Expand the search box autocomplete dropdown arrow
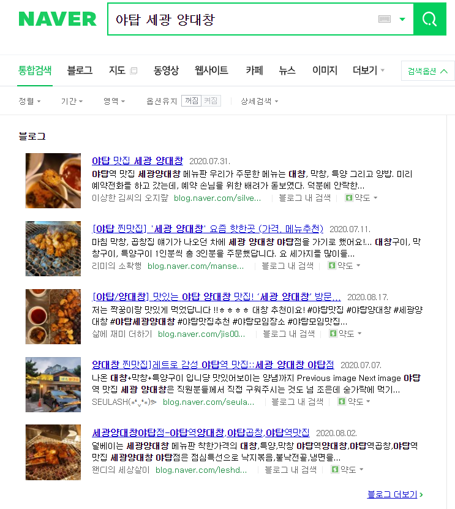This screenshot has width=455, height=509. pos(402,19)
